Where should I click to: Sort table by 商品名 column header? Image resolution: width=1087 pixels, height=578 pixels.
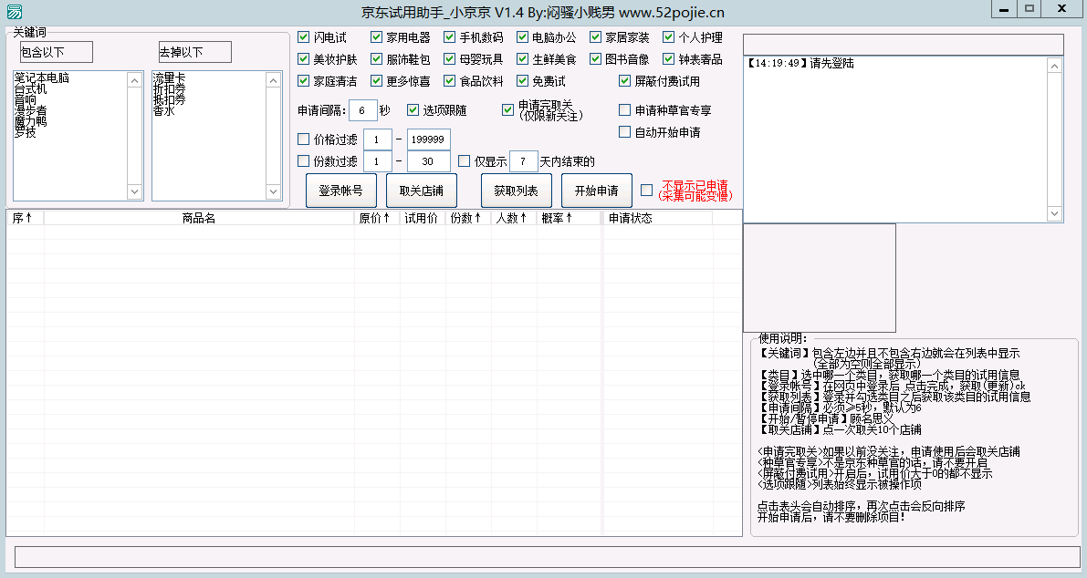coord(199,218)
